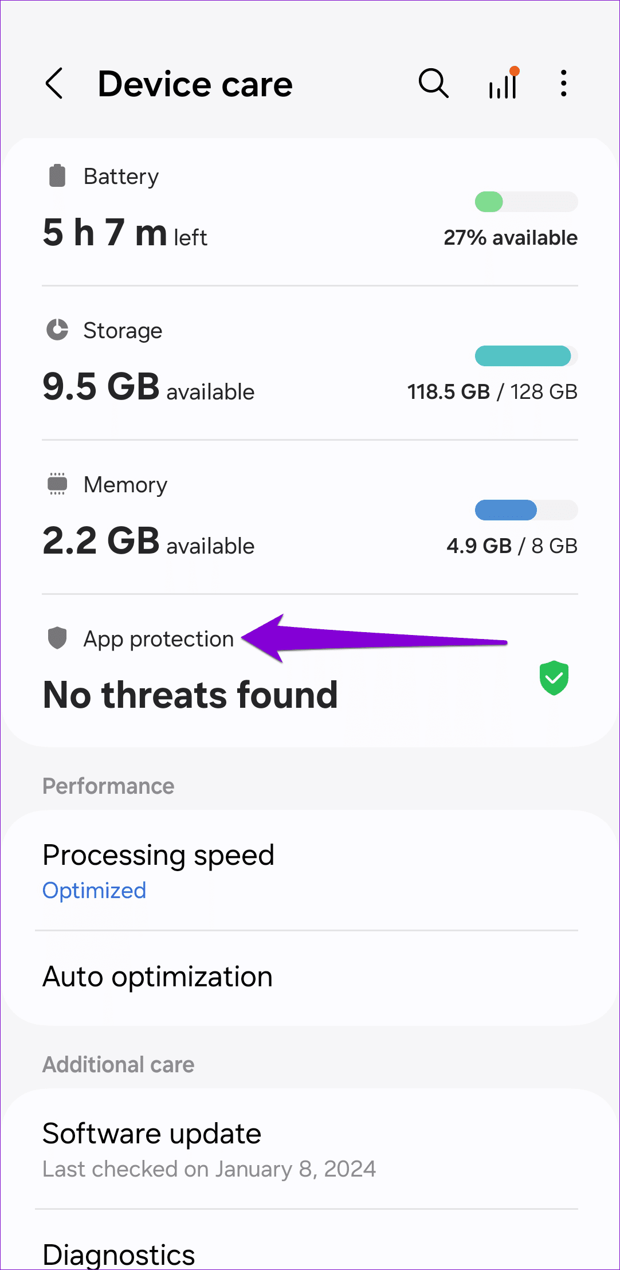620x1270 pixels.
Task: Open the Diagnostics option
Action: click(x=119, y=1254)
